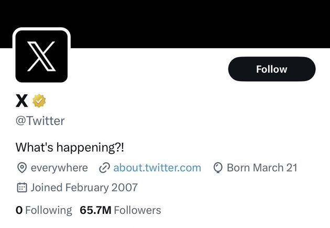Open the 65.7M Followers list
330x228 pixels.
click(x=120, y=210)
